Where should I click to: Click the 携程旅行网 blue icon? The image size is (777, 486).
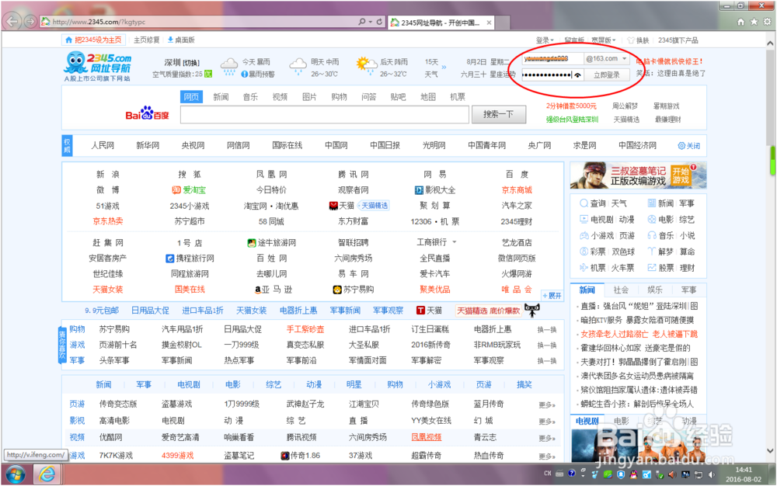pyautogui.click(x=169, y=259)
